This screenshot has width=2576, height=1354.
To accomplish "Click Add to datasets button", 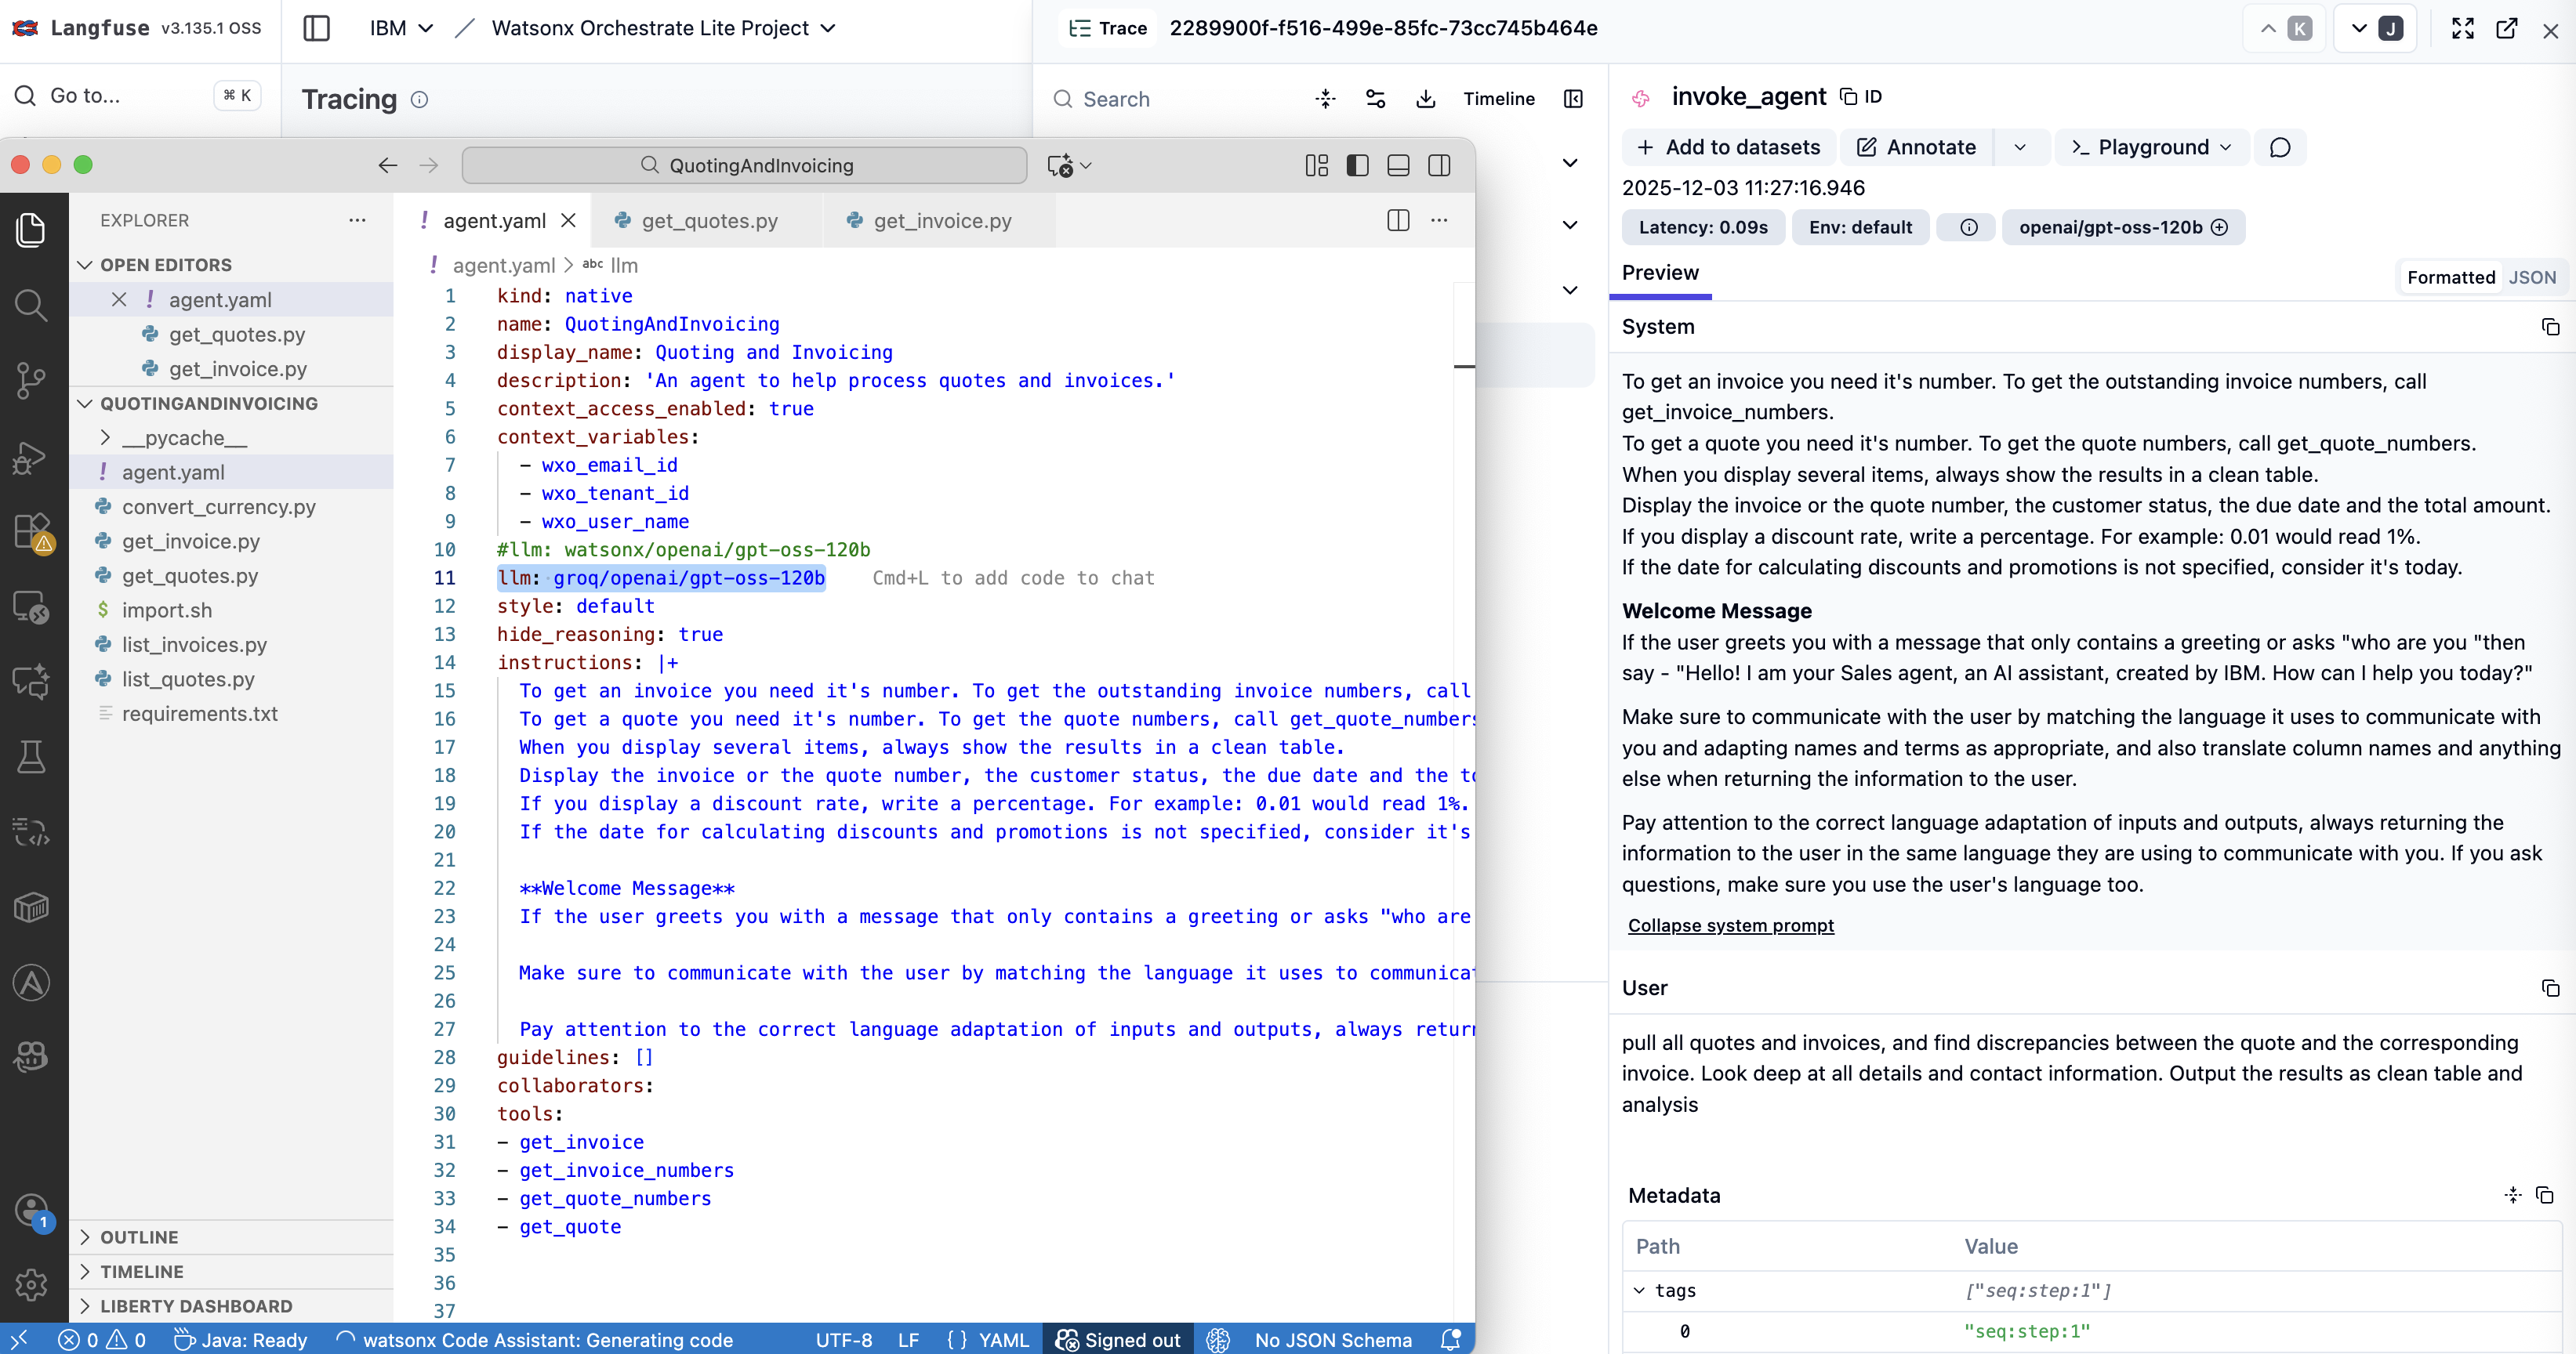I will click(1728, 148).
